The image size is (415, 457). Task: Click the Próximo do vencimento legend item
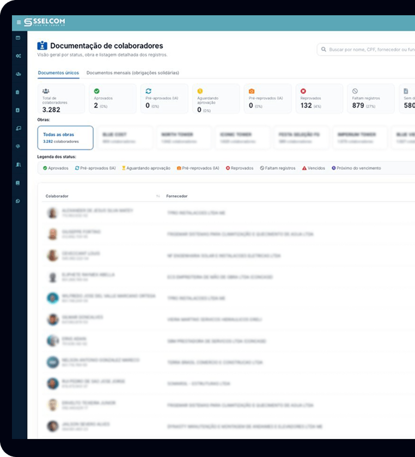tap(356, 168)
